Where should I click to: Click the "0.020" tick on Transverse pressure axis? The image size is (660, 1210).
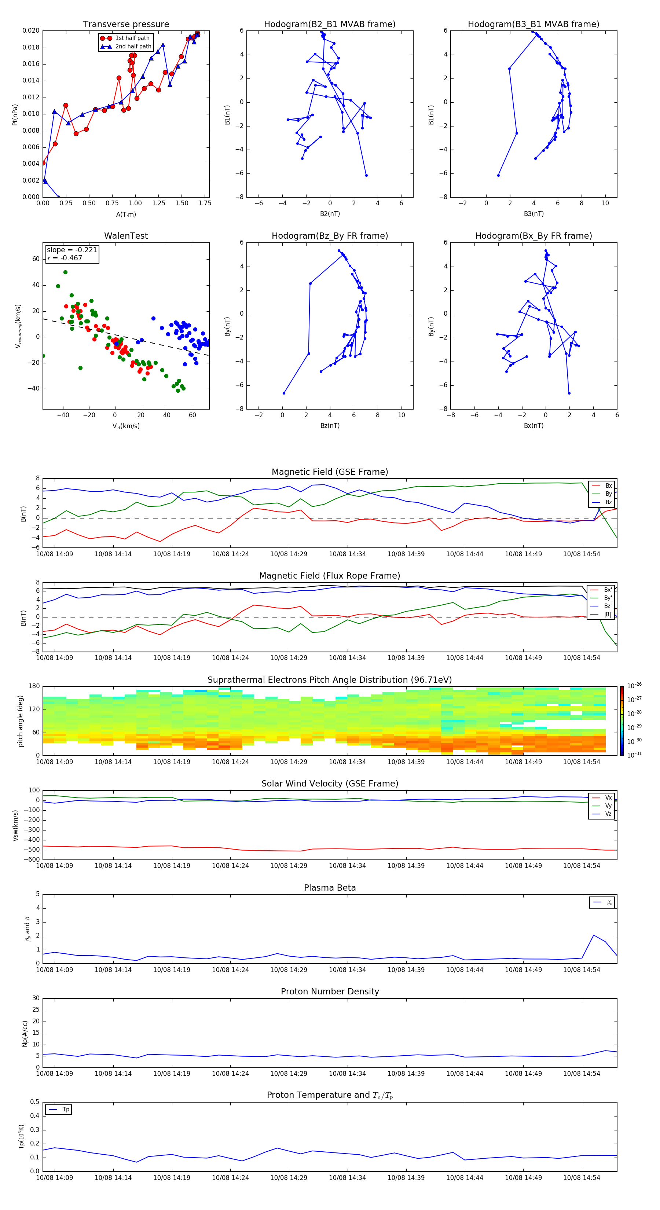[x=31, y=30]
